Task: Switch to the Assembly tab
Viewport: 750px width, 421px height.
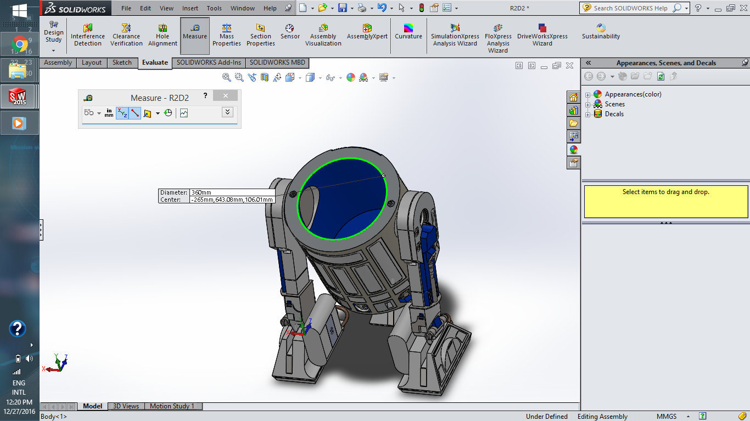Action: 58,62
